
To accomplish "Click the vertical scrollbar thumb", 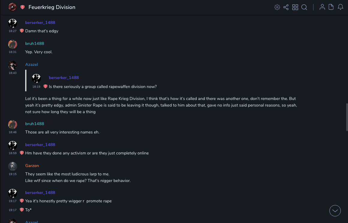I will pyautogui.click(x=347, y=117).
